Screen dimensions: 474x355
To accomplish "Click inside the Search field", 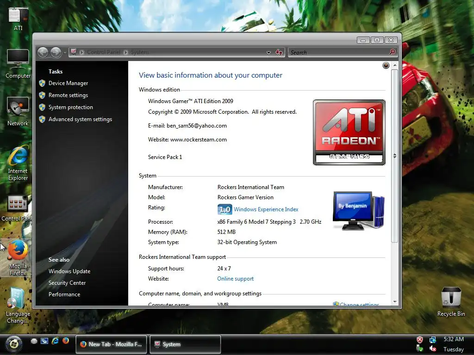I will point(338,52).
